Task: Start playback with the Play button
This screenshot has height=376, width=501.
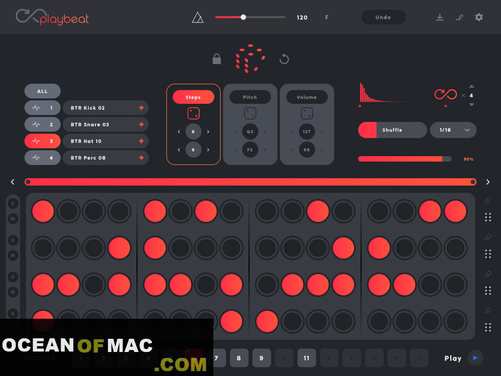Action: (476, 358)
